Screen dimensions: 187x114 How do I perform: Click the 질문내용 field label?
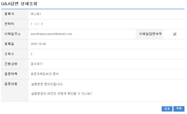pyautogui.click(x=11, y=84)
